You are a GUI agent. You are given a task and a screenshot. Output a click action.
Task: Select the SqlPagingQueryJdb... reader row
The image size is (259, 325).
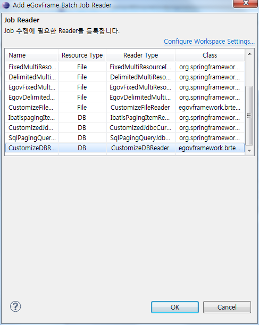pyautogui.click(x=125, y=138)
